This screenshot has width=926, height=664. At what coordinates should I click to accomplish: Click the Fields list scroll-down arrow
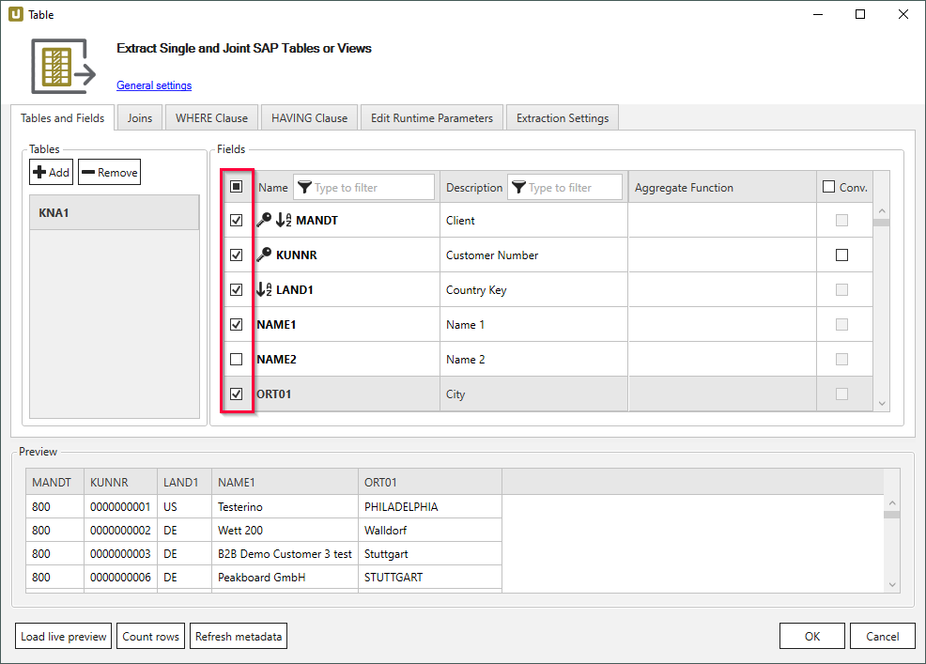pos(882,404)
